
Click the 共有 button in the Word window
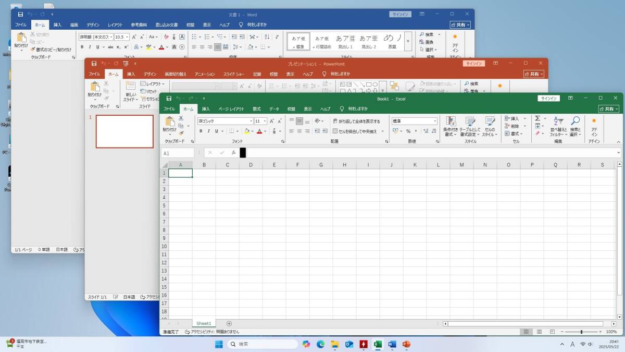[460, 25]
